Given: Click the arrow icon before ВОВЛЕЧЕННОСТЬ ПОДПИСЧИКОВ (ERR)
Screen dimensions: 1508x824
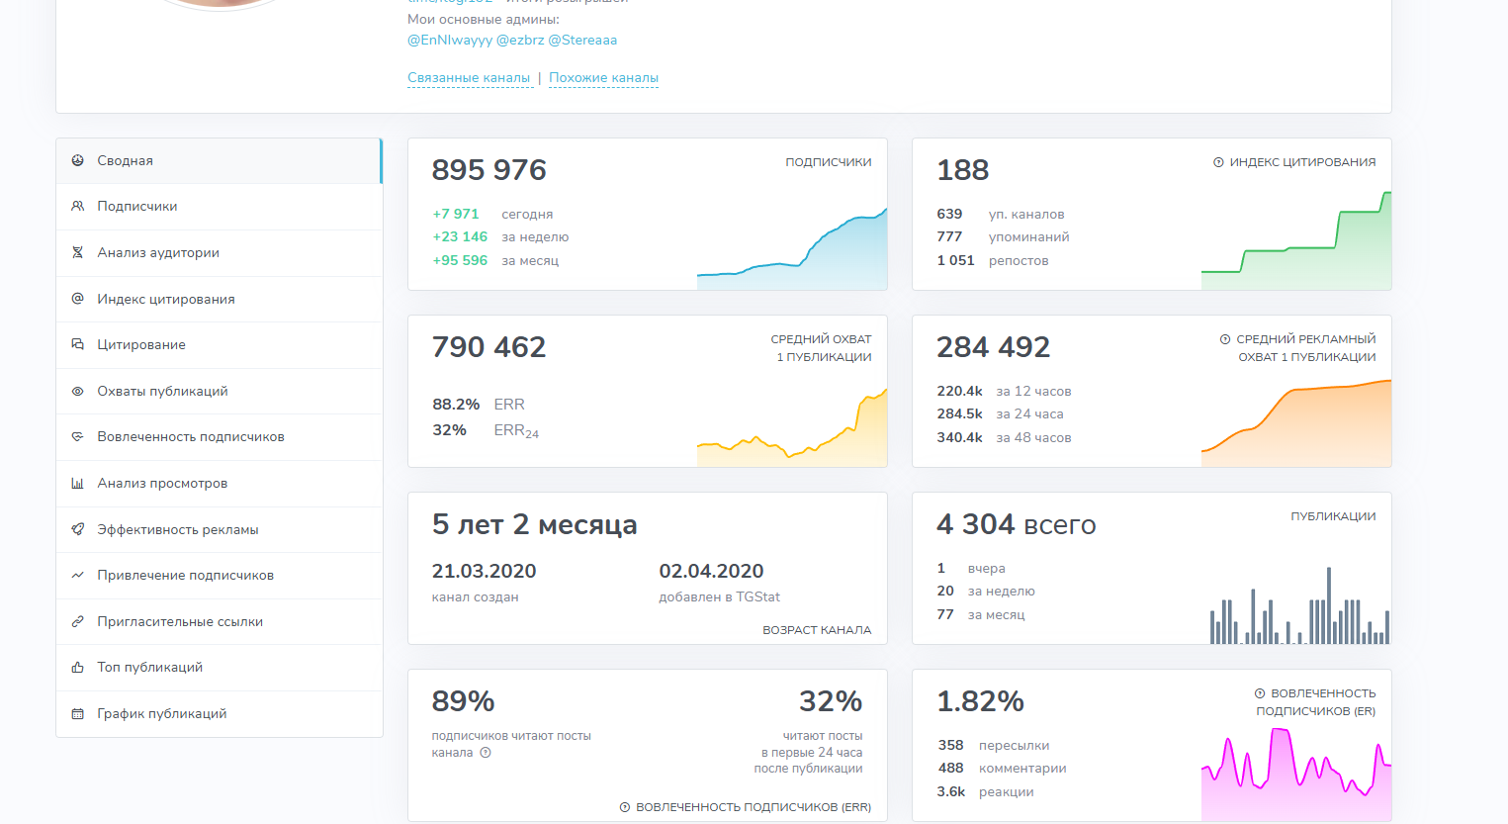Looking at the screenshot, I should pyautogui.click(x=625, y=807).
